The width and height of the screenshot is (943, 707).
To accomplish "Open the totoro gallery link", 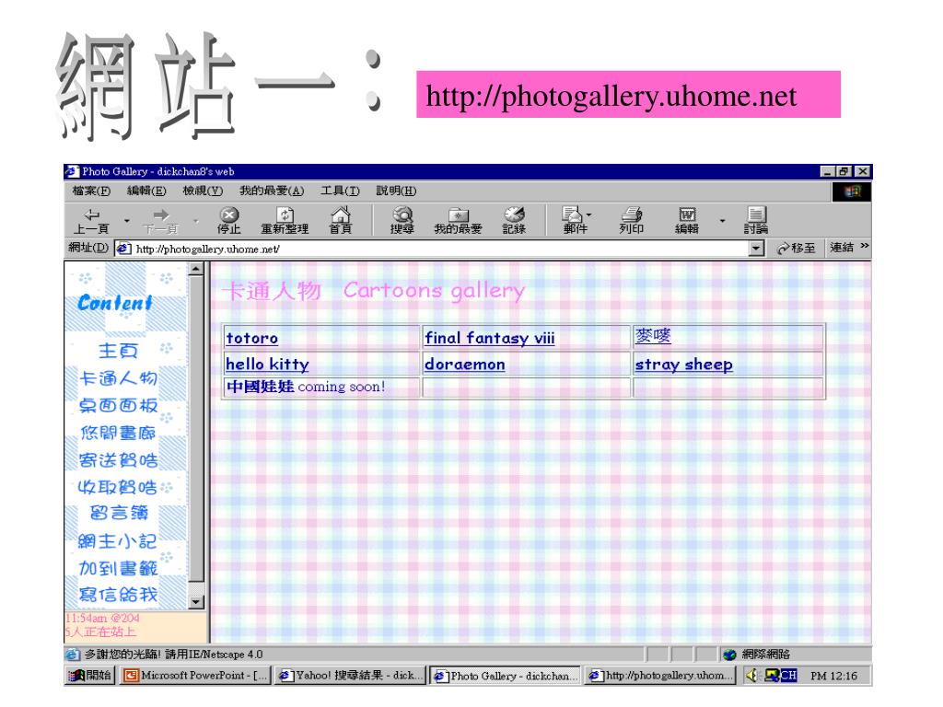I will pos(252,339).
